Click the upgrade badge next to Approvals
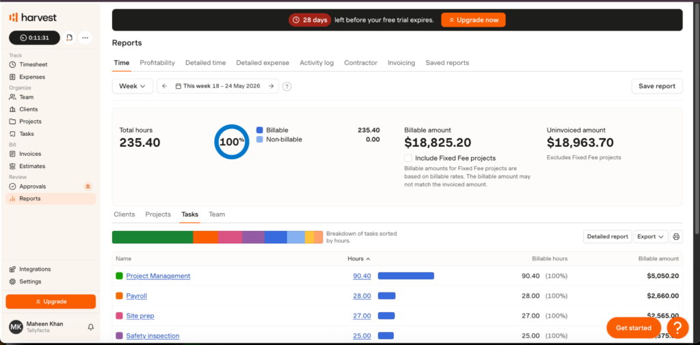The height and width of the screenshot is (345, 700). tap(88, 187)
